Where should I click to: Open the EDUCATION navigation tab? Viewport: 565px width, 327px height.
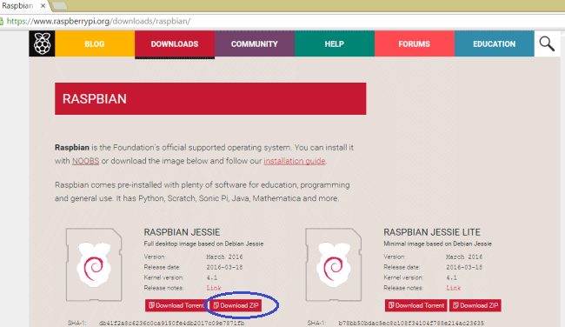coord(494,43)
